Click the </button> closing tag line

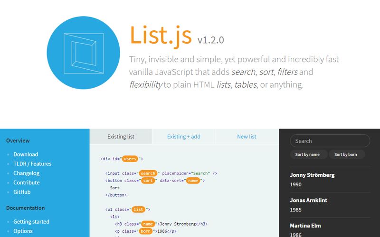click(x=116, y=195)
